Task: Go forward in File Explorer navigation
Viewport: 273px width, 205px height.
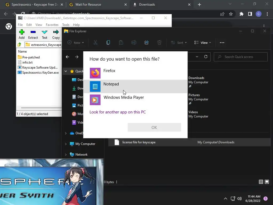Action: coord(77,57)
